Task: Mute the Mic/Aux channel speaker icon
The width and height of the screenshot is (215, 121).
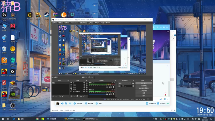Action: coord(110,87)
